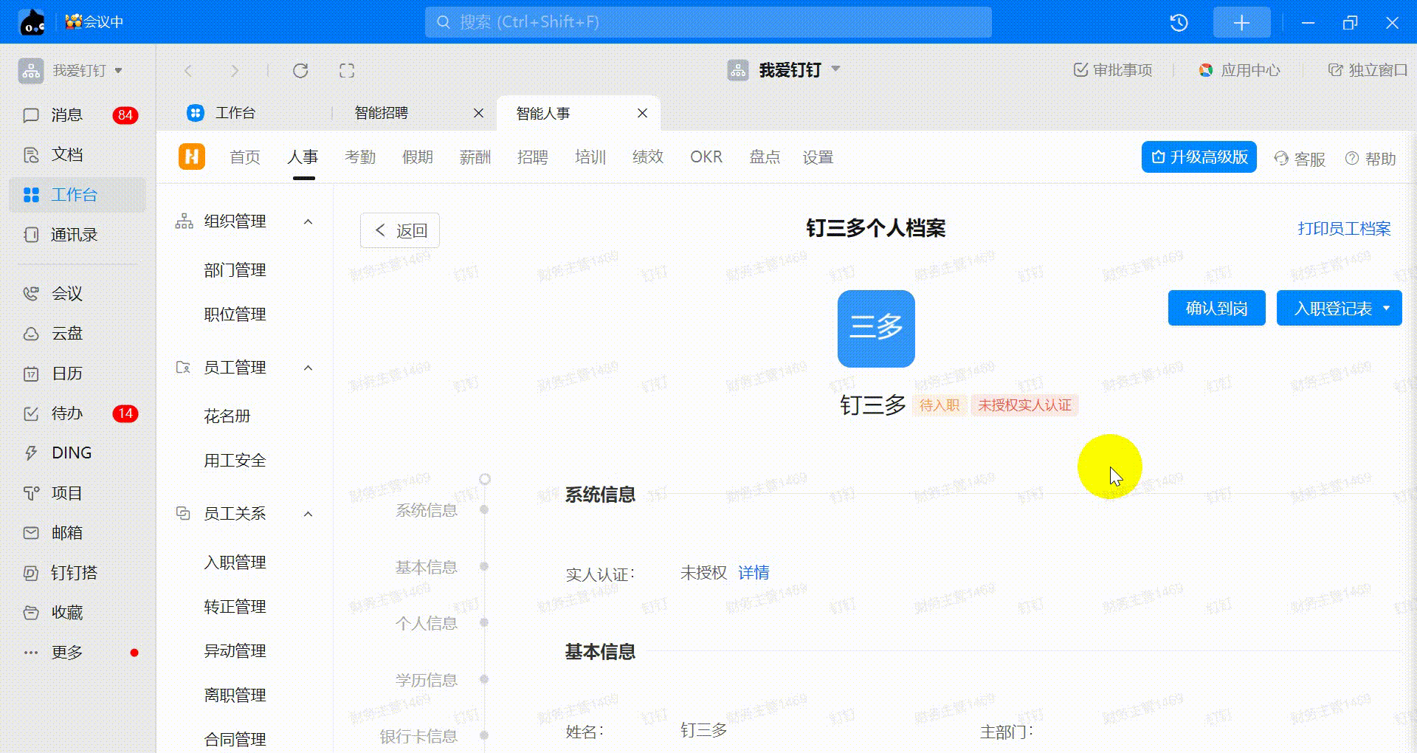Collapse the 员工管理 section

(308, 368)
